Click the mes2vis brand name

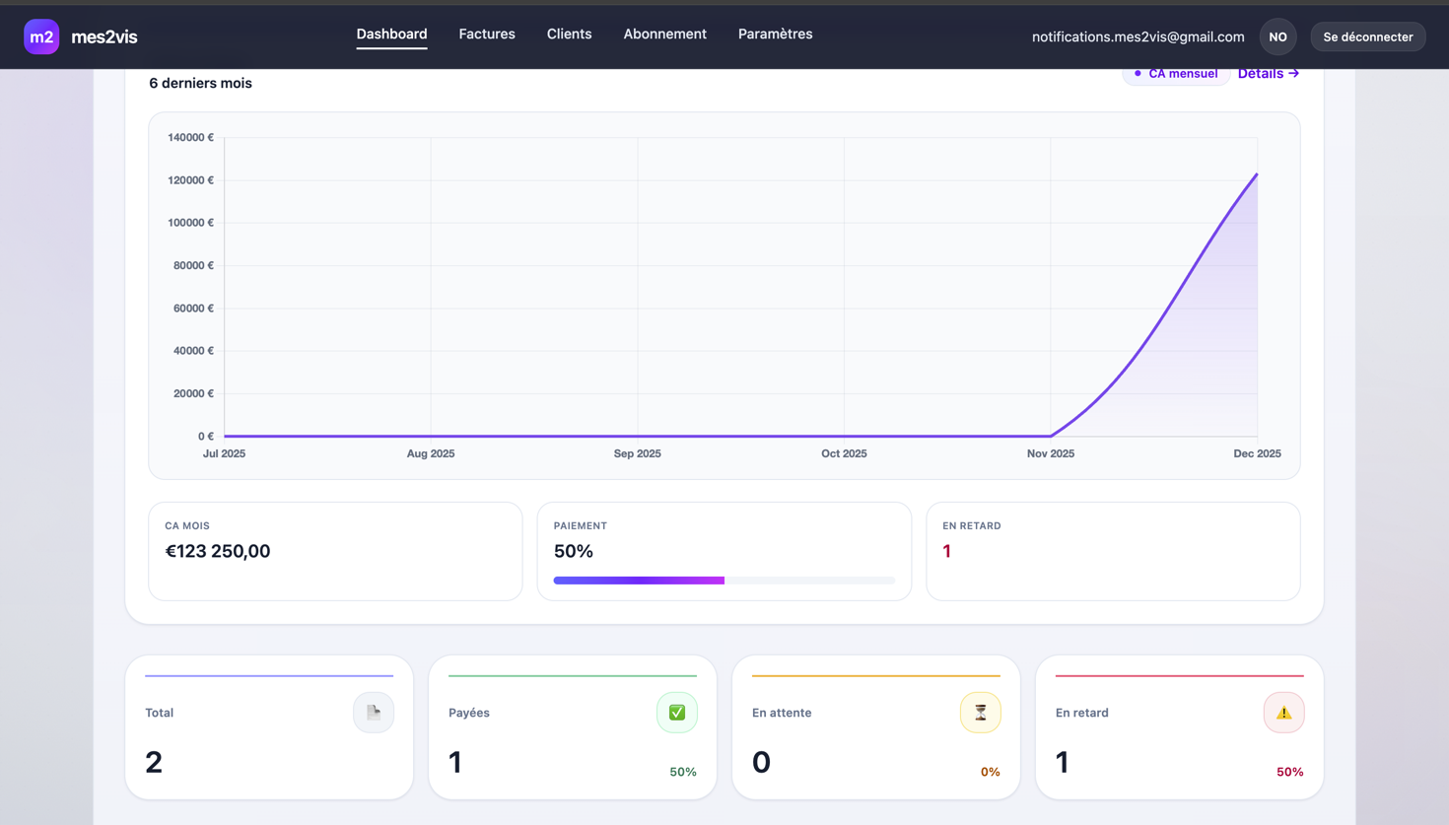[104, 37]
